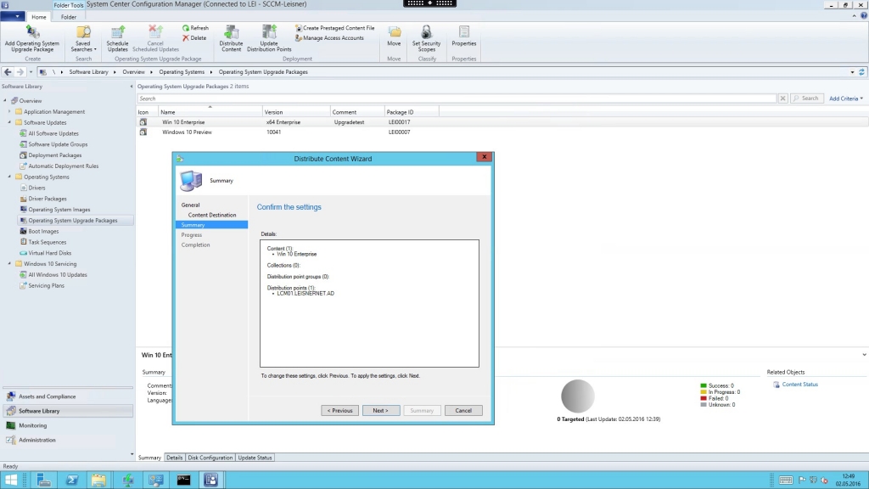869x489 pixels.
Task: Open Assets and Compliance workspace
Action: [68, 396]
